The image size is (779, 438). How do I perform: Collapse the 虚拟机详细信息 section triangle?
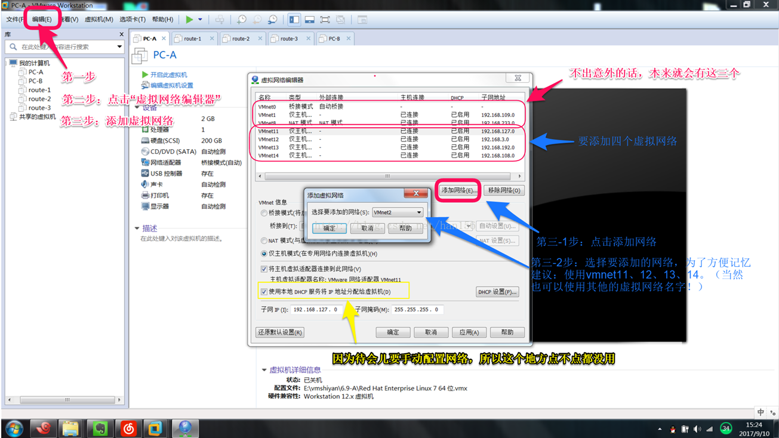[264, 370]
